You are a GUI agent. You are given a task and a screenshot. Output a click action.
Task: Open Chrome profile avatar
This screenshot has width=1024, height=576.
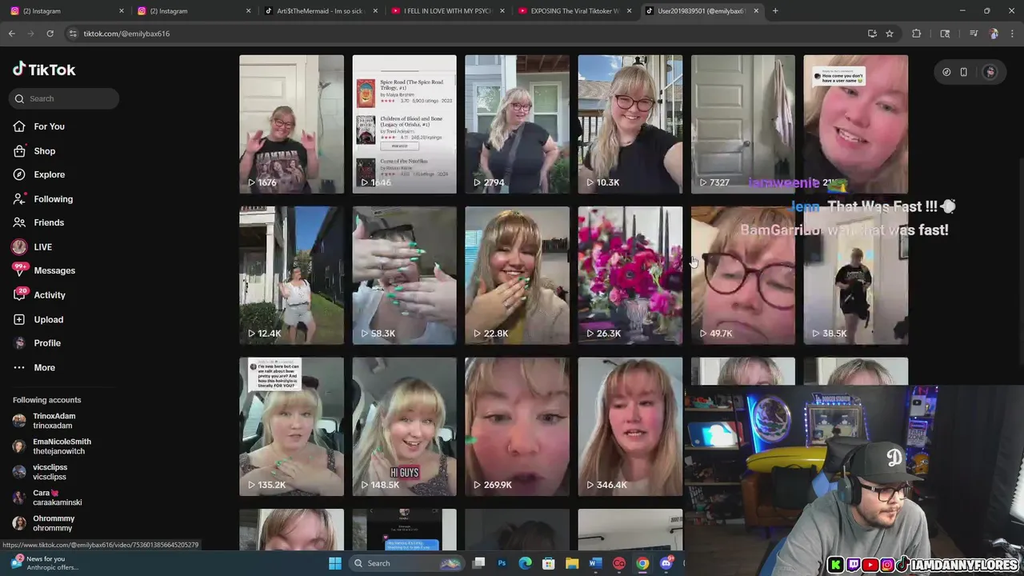pos(994,34)
